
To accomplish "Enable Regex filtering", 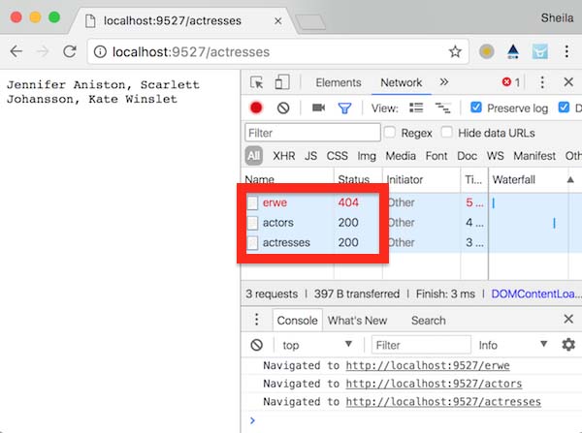I will [x=389, y=133].
